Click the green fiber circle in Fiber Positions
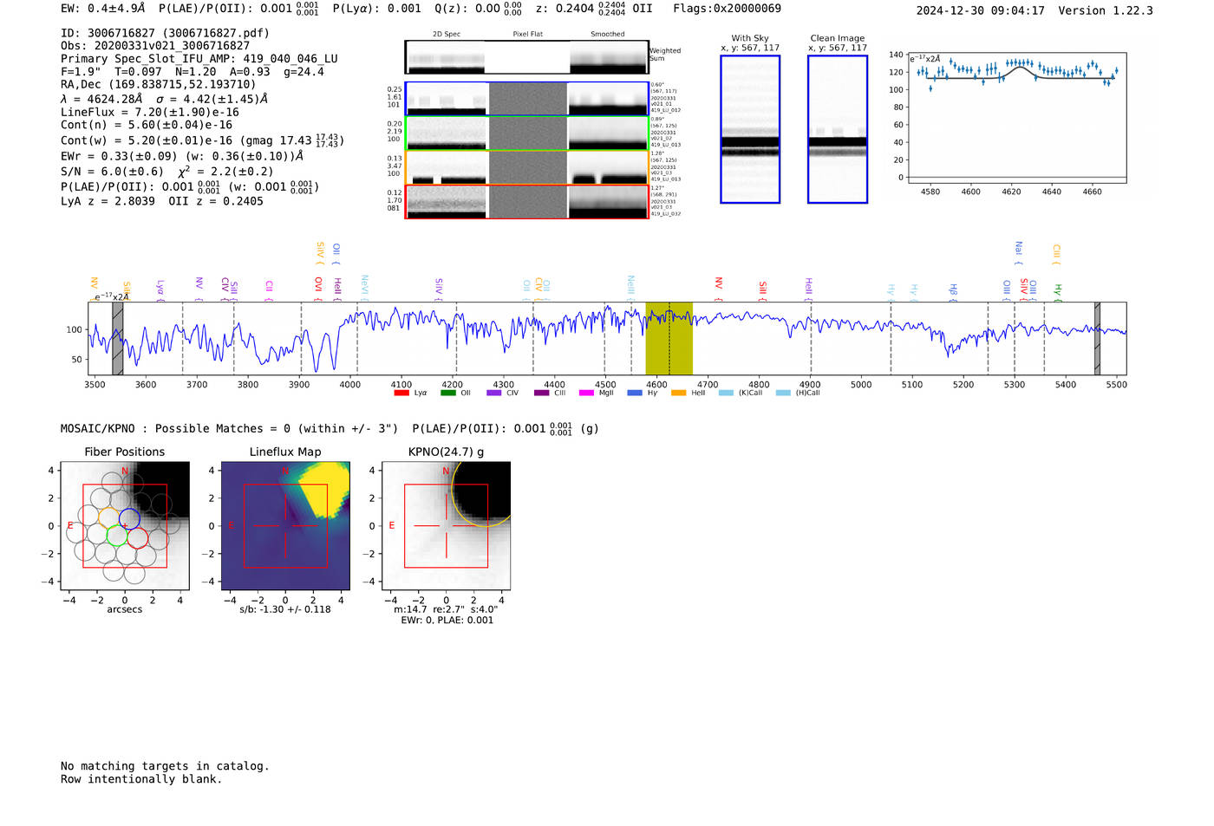 tap(117, 536)
